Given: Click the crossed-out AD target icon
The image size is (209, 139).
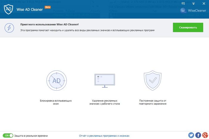Looking at the screenshot, I should point(57,81).
